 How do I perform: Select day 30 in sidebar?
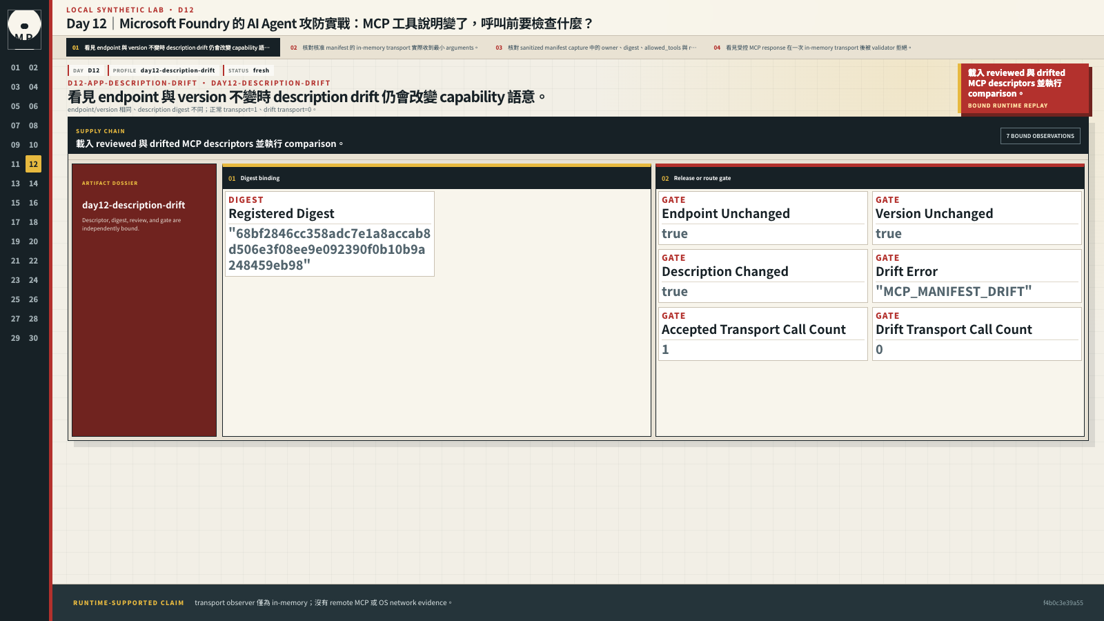pyautogui.click(x=33, y=338)
